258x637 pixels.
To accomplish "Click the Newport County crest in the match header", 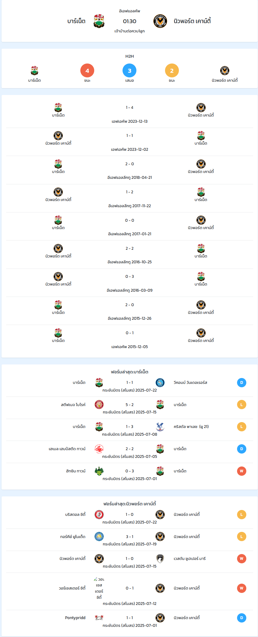I will (x=160, y=21).
